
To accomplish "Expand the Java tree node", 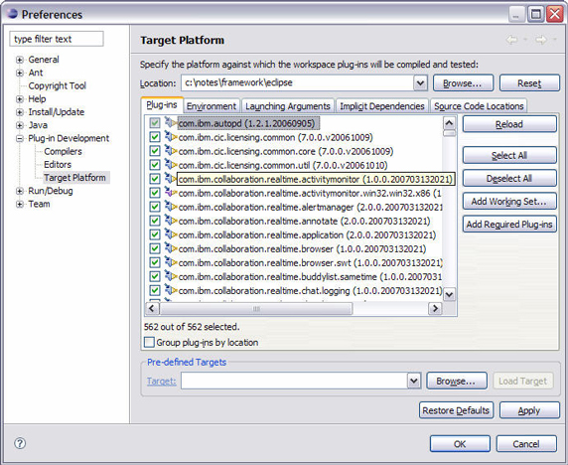I will tap(20, 125).
